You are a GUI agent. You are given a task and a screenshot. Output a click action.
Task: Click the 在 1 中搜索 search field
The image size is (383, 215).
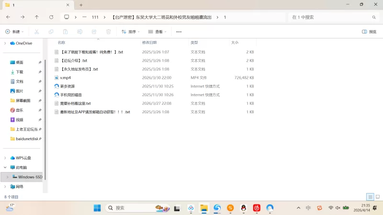pyautogui.click(x=330, y=17)
